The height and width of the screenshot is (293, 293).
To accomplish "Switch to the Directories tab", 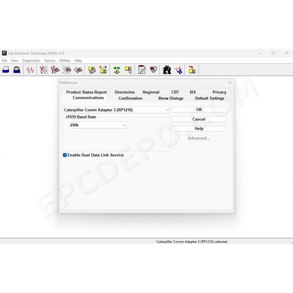I will [x=125, y=92].
